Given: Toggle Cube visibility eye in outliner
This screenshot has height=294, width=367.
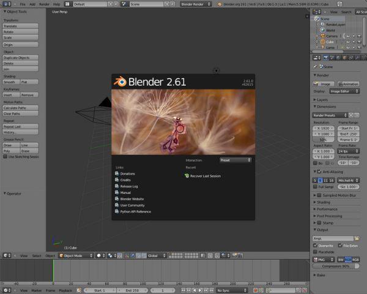Looking at the screenshot, I should [x=348, y=42].
